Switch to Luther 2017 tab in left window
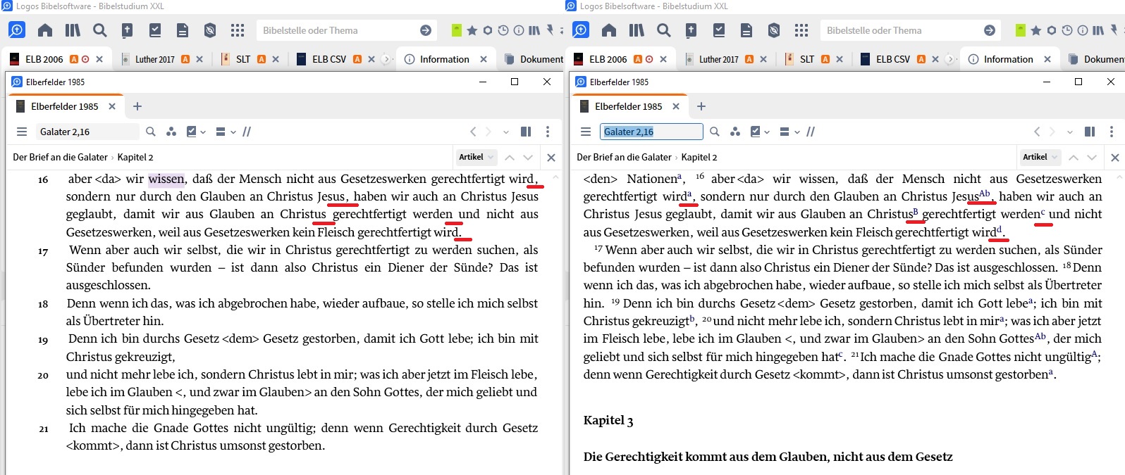 coord(162,59)
